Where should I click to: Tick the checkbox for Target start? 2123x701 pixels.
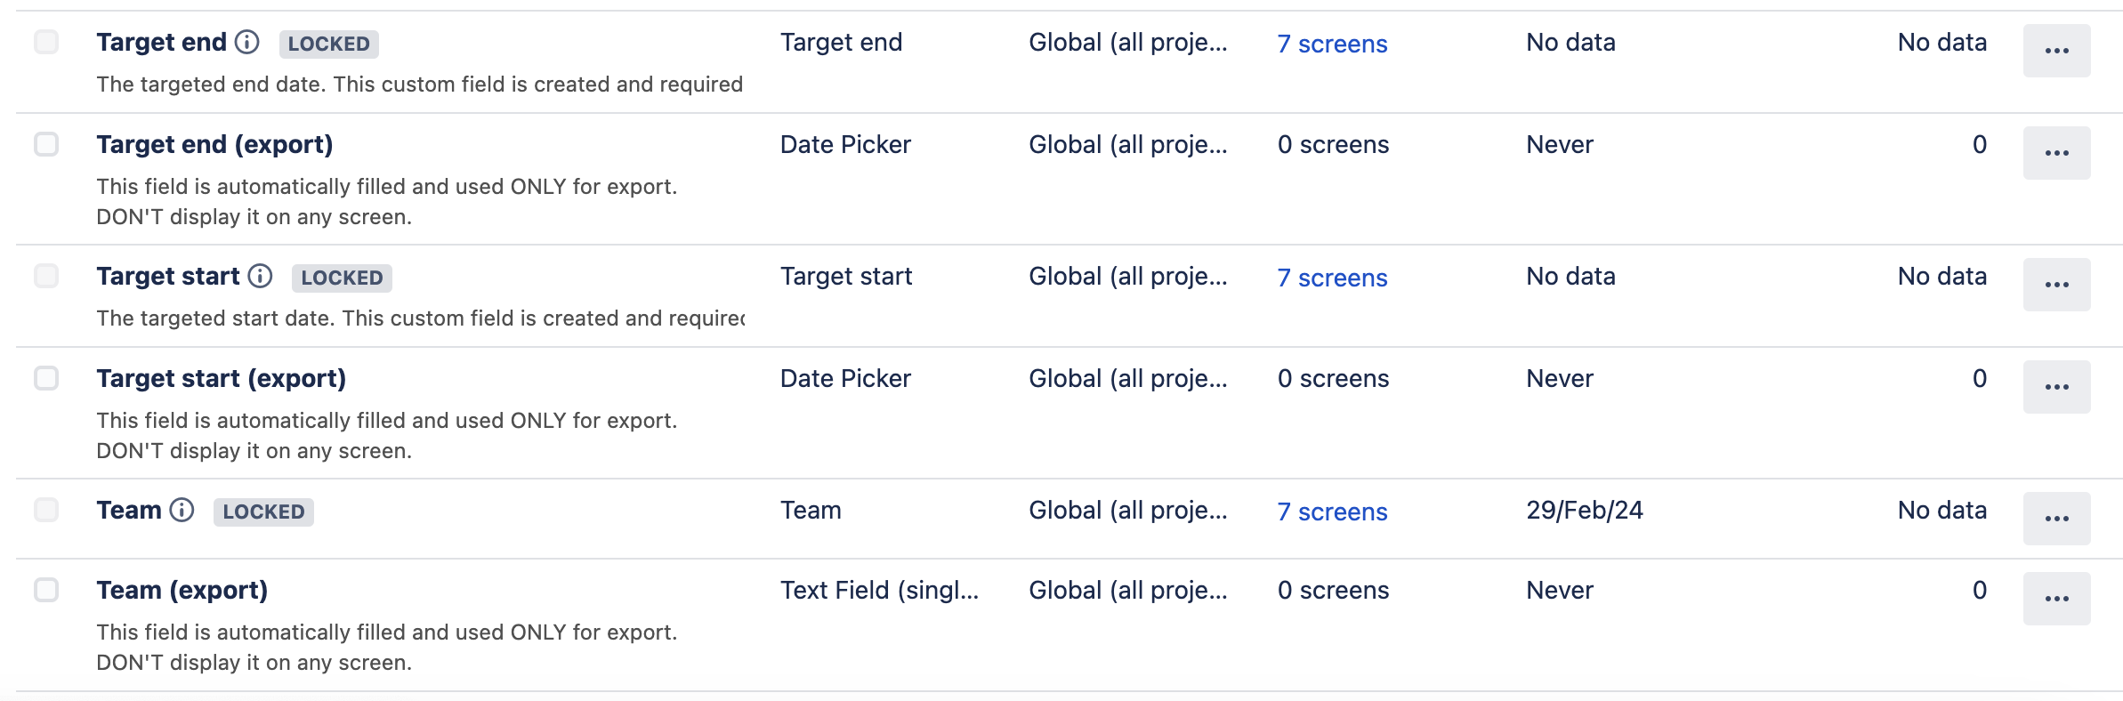click(x=46, y=276)
